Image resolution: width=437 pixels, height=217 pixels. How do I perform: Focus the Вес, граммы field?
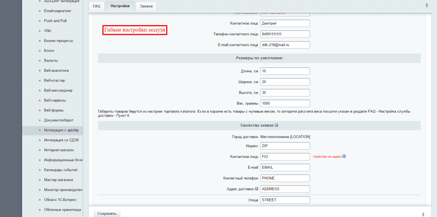(285, 103)
